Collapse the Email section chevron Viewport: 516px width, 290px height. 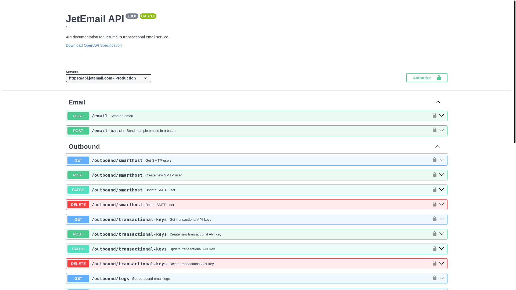438,102
